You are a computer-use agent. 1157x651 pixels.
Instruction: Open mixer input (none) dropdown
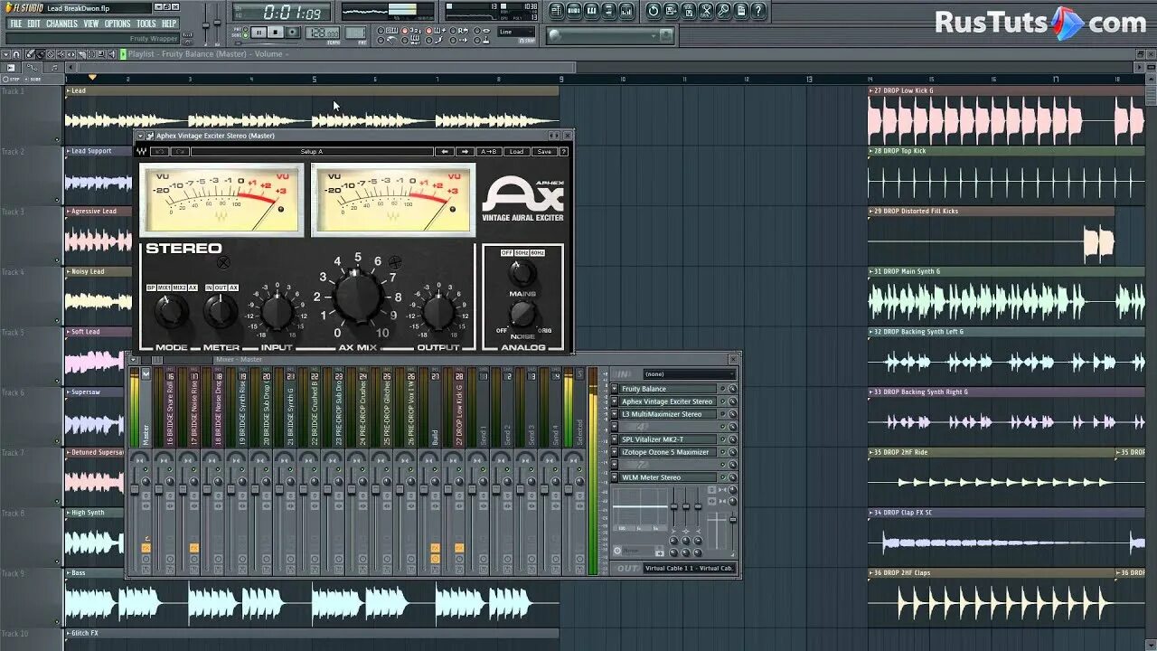690,374
